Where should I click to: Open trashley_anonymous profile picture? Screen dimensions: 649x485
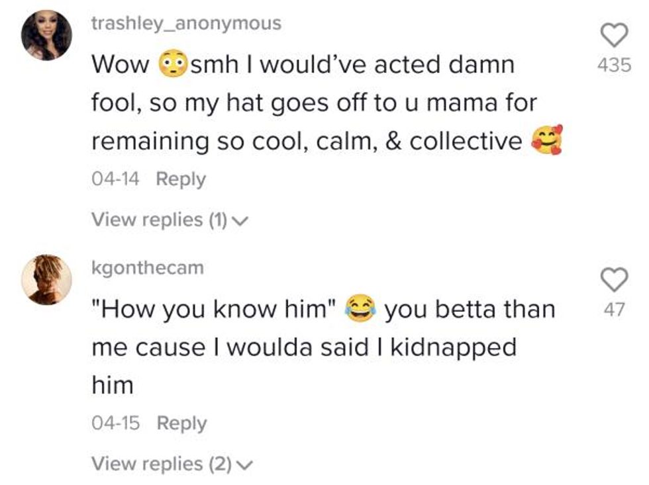pos(46,36)
